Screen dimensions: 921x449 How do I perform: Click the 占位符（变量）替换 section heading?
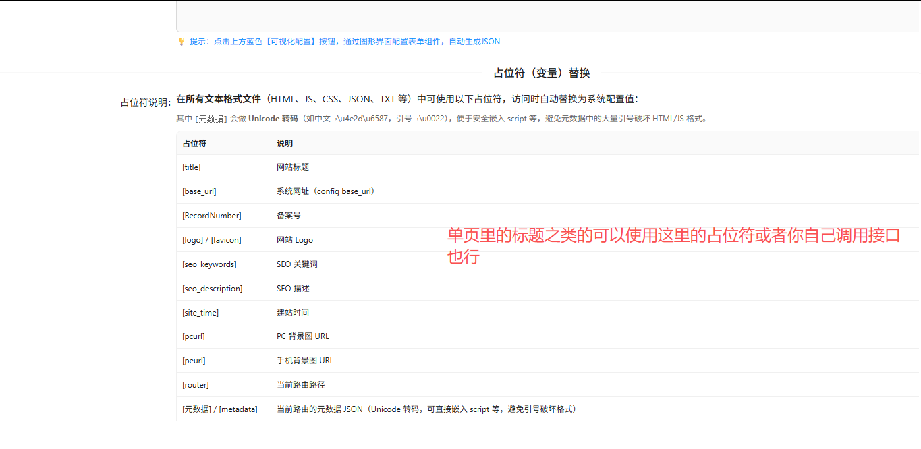point(542,73)
